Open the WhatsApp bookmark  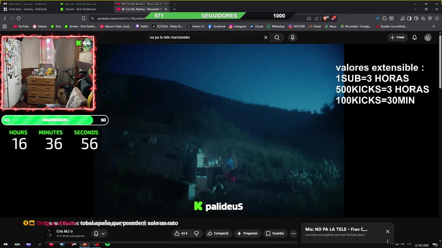[x=276, y=26]
